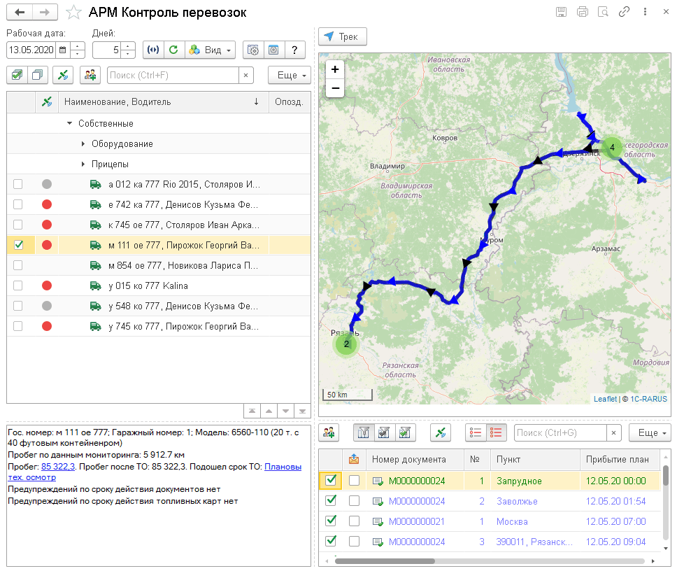
Task: Save the form with the diskette icon
Action: (561, 12)
